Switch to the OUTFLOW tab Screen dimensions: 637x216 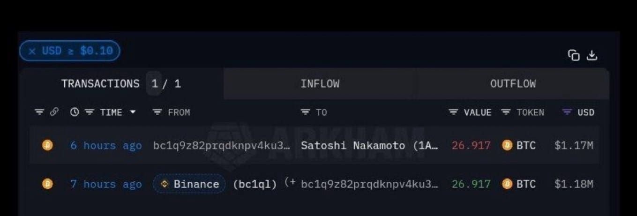513,84
